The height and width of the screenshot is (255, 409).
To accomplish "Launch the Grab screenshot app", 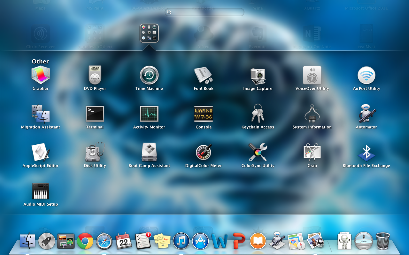I will point(312,152).
